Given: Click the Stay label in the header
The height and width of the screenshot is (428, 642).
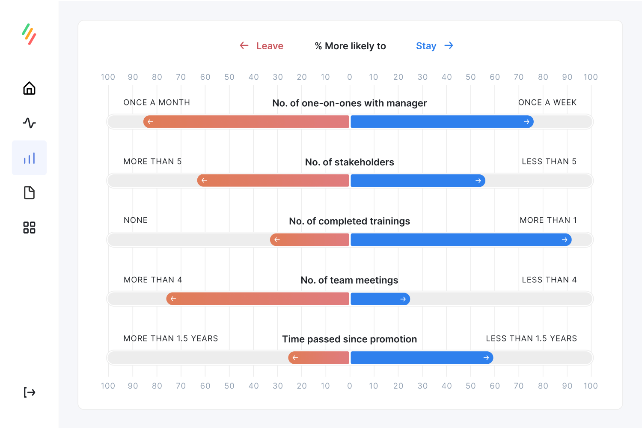Looking at the screenshot, I should (426, 45).
